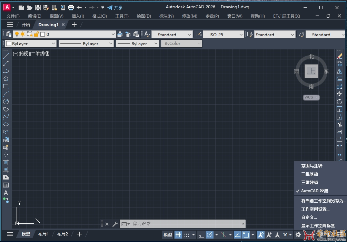Open the Layer Properties manager icon
Screen dimensions: 347x242
[9, 34]
